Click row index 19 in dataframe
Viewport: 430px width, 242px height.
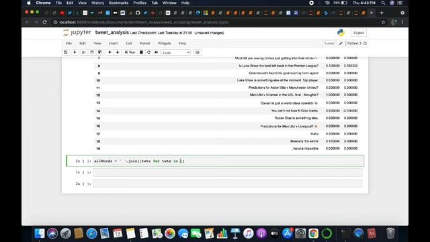point(98,149)
